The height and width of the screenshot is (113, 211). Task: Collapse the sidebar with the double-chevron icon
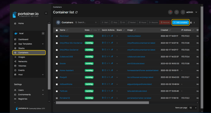46,13
